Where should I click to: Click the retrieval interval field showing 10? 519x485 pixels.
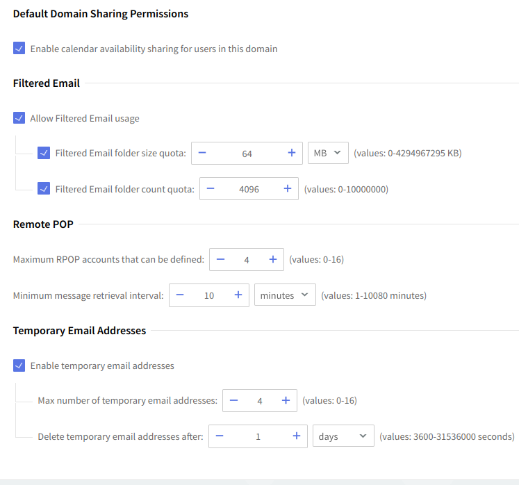click(208, 295)
